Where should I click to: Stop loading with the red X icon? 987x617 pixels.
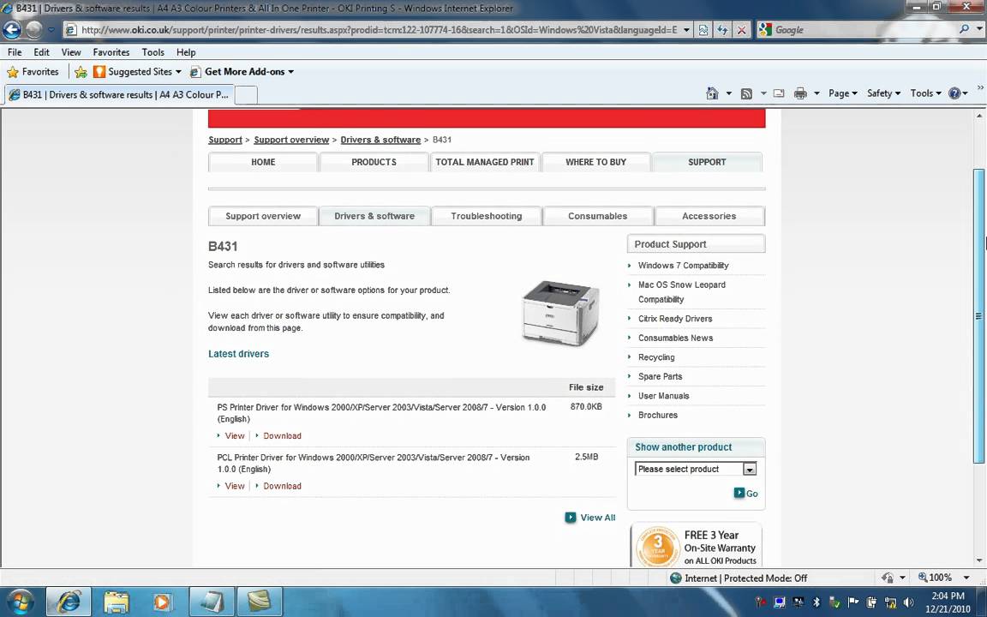[x=741, y=30]
